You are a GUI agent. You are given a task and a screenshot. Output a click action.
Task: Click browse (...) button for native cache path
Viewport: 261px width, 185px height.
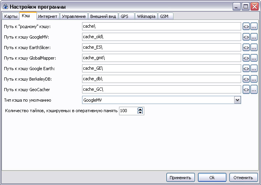tap(254, 26)
